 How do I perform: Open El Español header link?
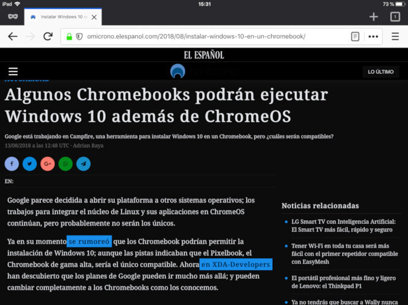[x=204, y=55]
